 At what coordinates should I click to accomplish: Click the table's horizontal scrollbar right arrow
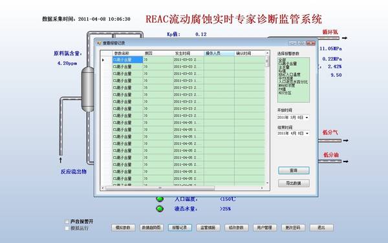pos(262,188)
